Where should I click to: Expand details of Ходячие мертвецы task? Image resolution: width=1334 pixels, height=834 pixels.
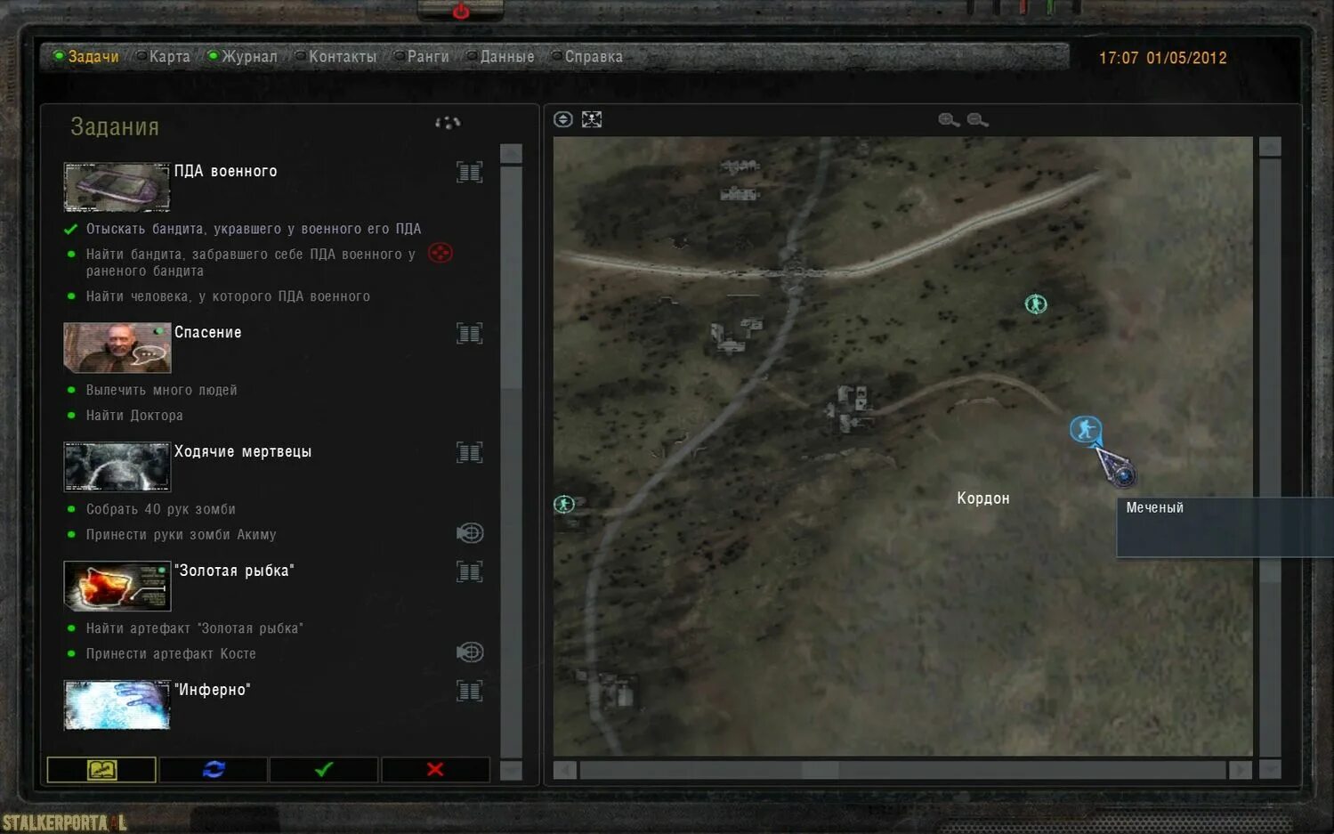[x=469, y=452]
